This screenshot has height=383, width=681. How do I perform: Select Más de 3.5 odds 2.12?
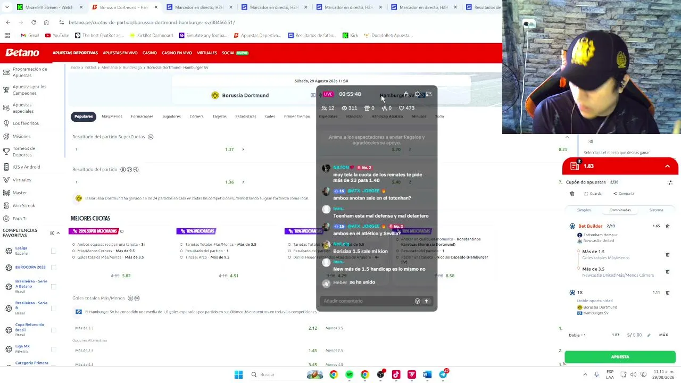[313, 328]
